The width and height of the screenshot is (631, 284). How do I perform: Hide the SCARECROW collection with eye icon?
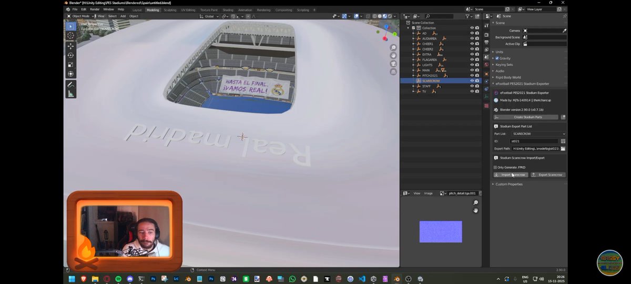pos(472,80)
